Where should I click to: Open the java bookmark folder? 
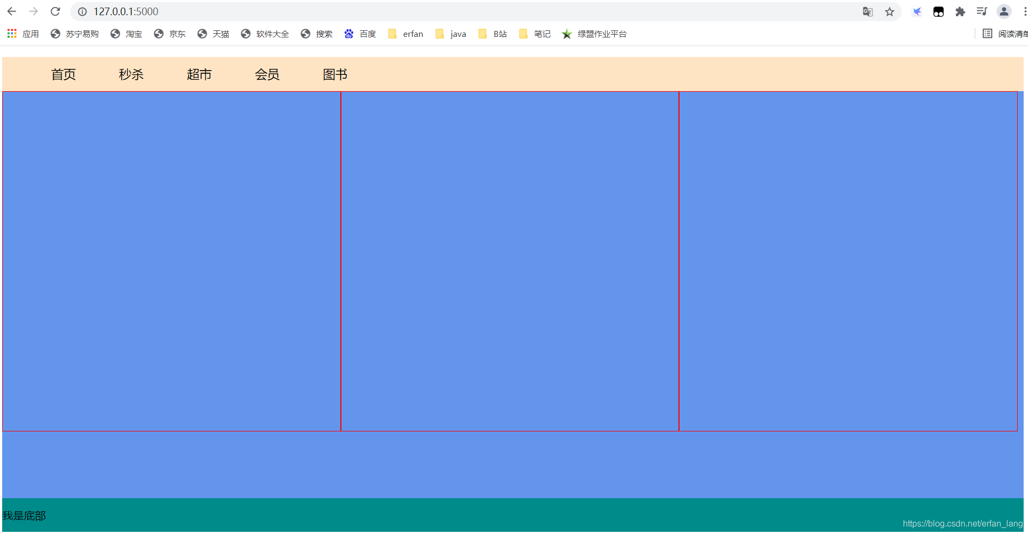[x=451, y=34]
